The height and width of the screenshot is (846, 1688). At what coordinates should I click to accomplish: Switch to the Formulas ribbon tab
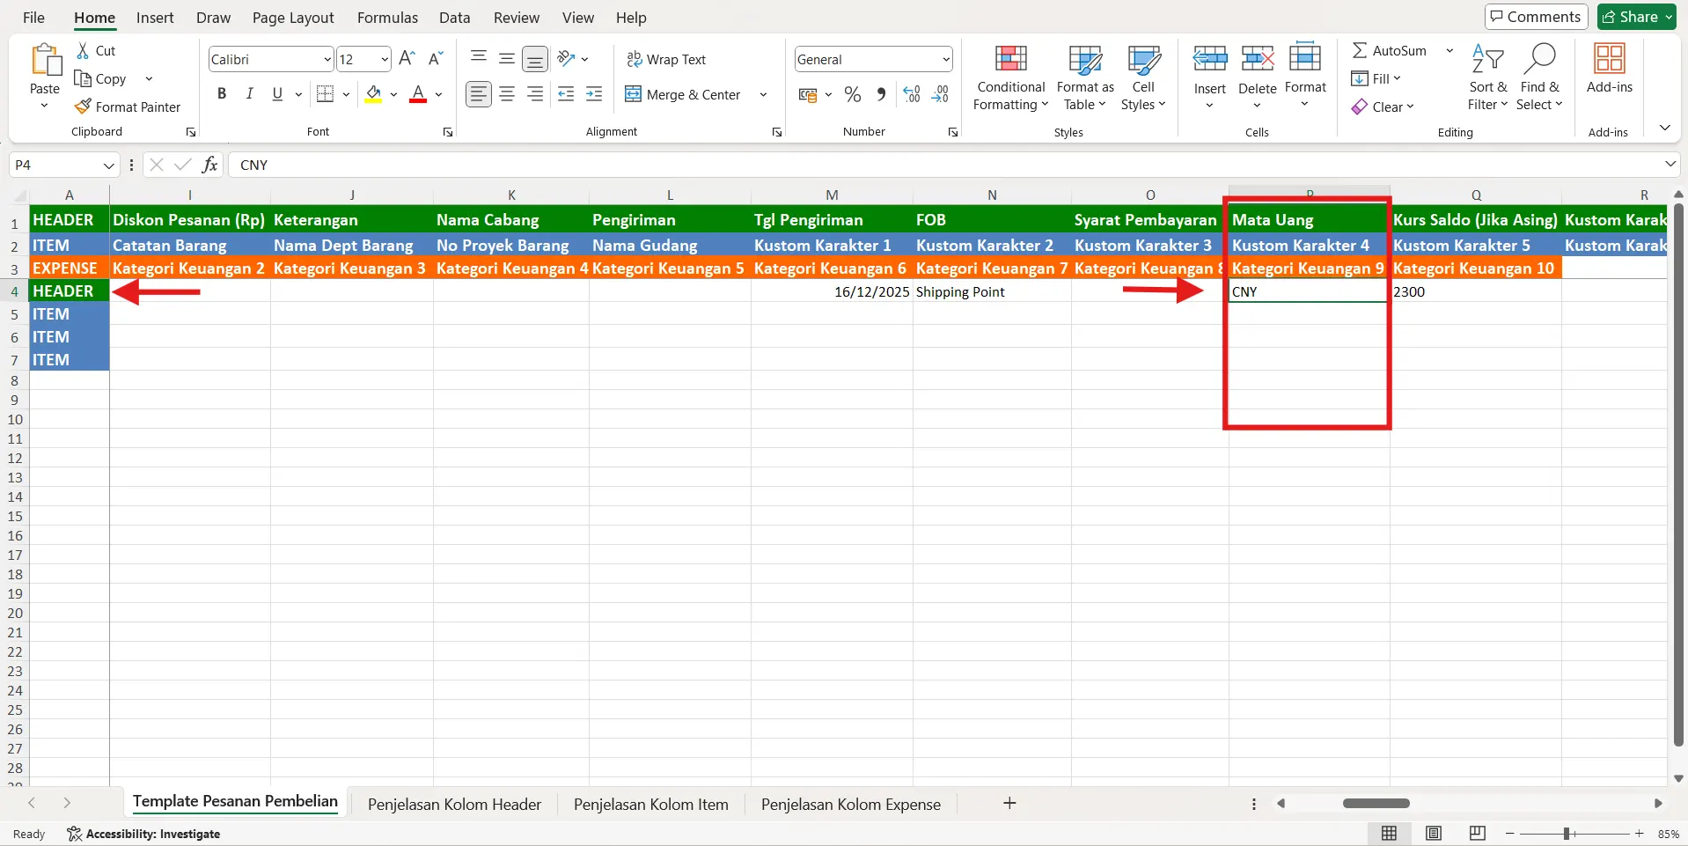(x=387, y=17)
